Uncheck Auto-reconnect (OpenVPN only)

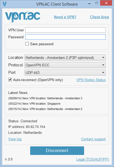pyautogui.click(x=10, y=80)
